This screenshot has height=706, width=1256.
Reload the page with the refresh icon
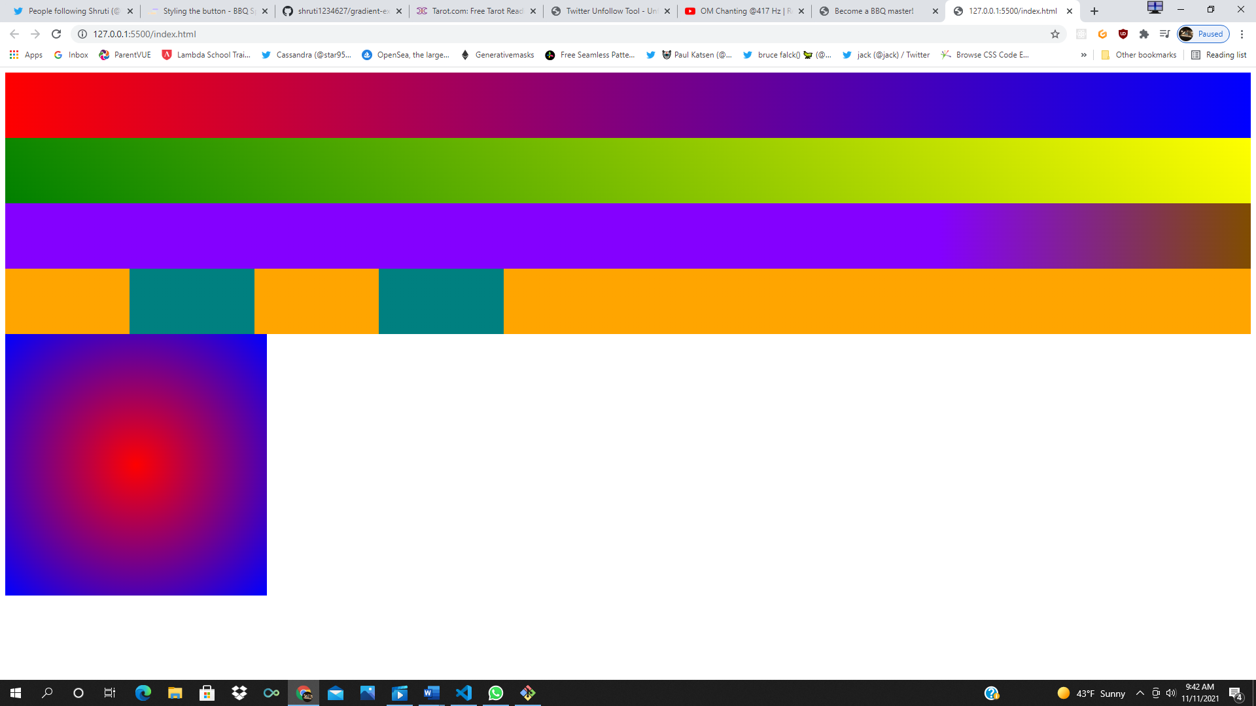56,34
